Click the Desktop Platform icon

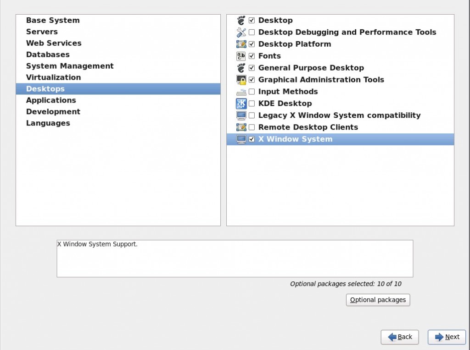(241, 44)
